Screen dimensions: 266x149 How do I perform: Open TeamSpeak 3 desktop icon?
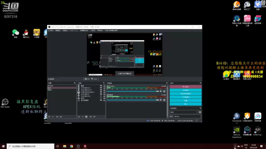point(237,118)
